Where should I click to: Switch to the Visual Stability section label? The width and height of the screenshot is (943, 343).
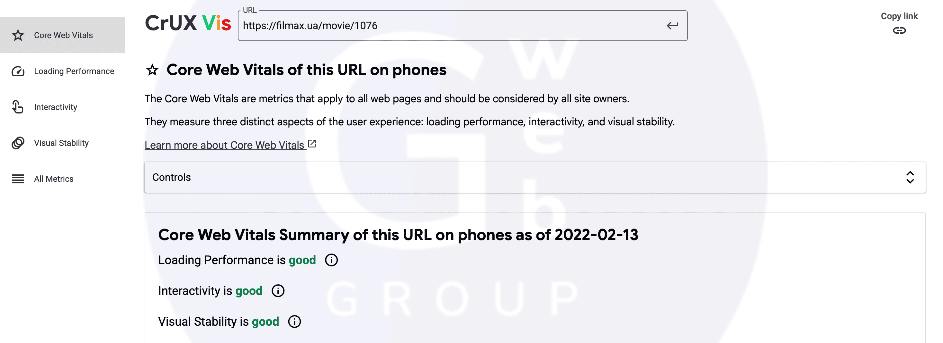coord(61,143)
